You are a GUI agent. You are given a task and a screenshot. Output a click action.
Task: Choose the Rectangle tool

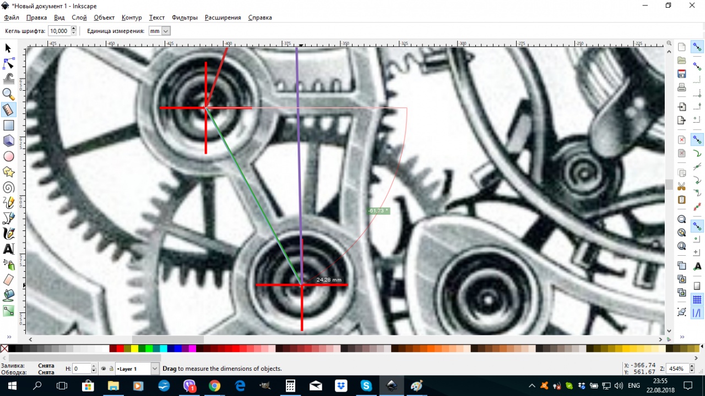(x=8, y=125)
